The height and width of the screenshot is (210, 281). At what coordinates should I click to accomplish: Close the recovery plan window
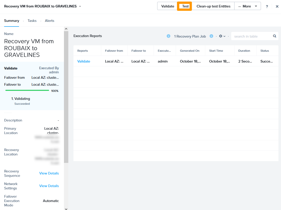(x=277, y=6)
